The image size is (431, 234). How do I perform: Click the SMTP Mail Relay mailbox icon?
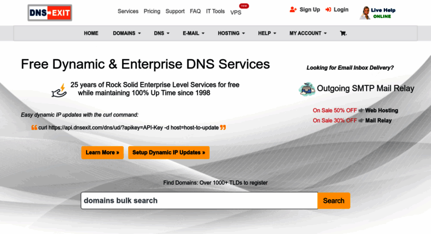point(307,89)
